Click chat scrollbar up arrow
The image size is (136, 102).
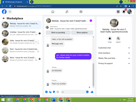[x=93, y=37]
